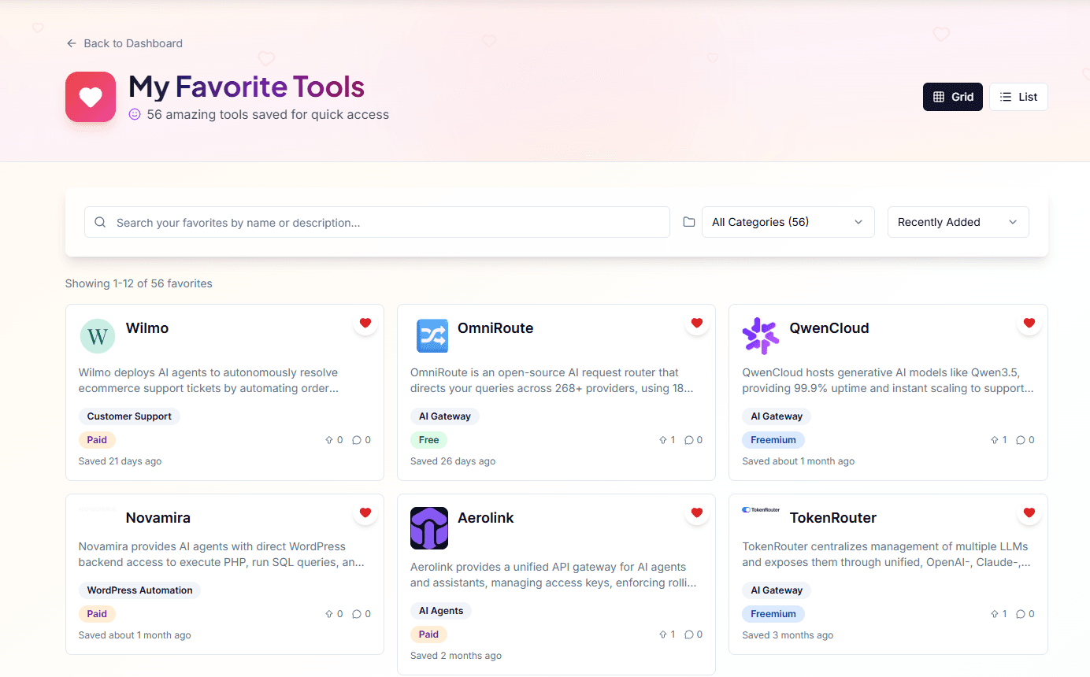Open comments on OmniRoute card

pos(693,440)
